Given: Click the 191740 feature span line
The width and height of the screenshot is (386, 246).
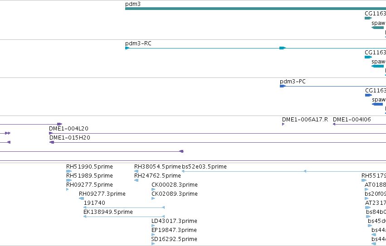Looking at the screenshot, I should point(124,207).
